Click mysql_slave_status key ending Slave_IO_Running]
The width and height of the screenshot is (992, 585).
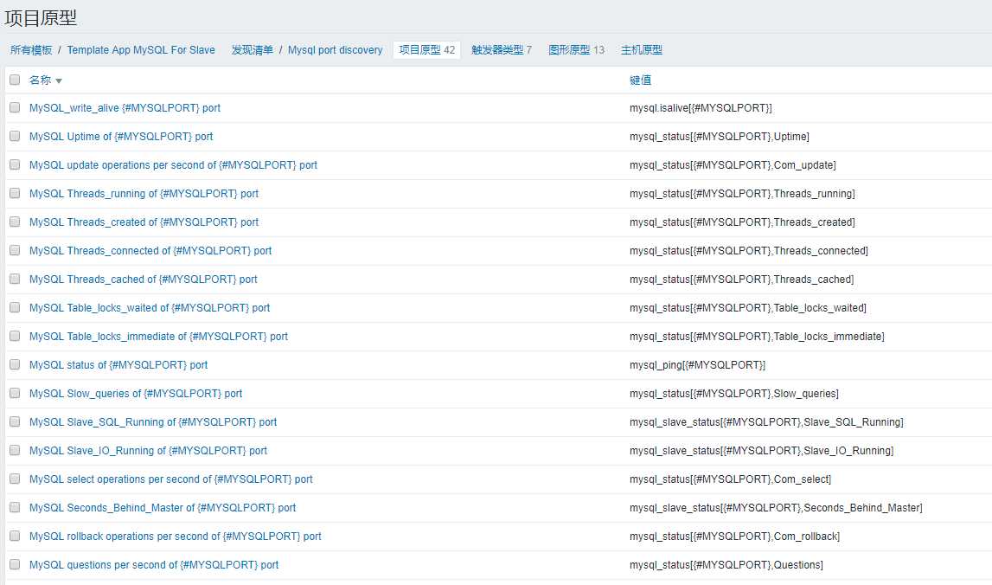762,451
